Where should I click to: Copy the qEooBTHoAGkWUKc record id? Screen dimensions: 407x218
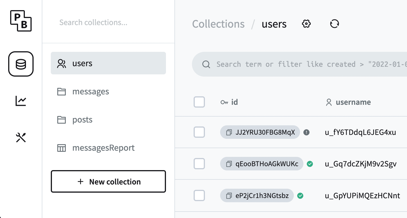[x=229, y=164]
